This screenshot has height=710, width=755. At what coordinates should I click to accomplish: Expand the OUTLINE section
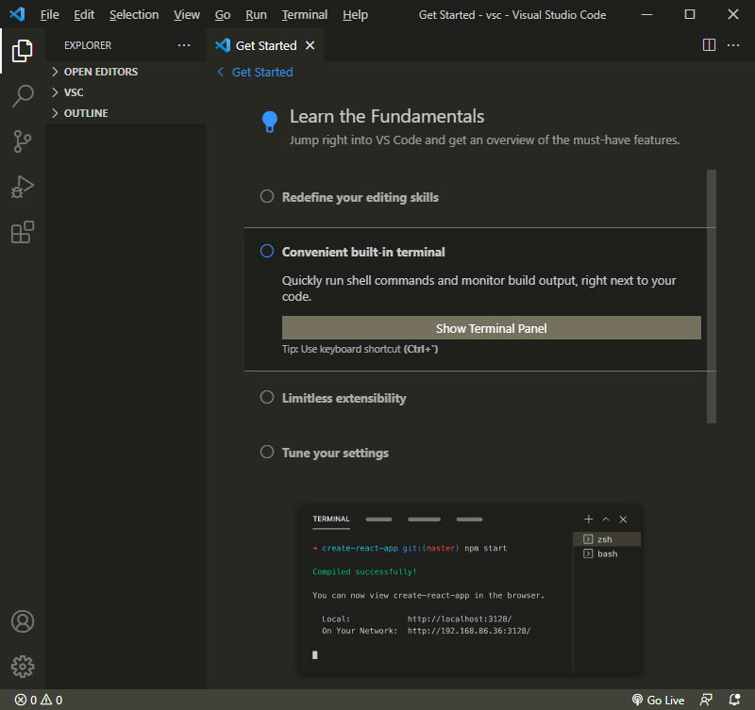126,113
